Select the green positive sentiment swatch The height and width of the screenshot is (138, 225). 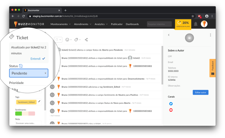19,114
